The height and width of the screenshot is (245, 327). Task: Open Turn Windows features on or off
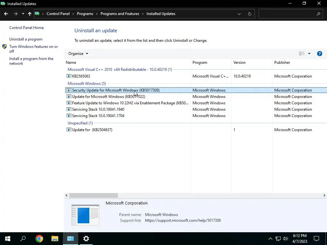coord(34,49)
